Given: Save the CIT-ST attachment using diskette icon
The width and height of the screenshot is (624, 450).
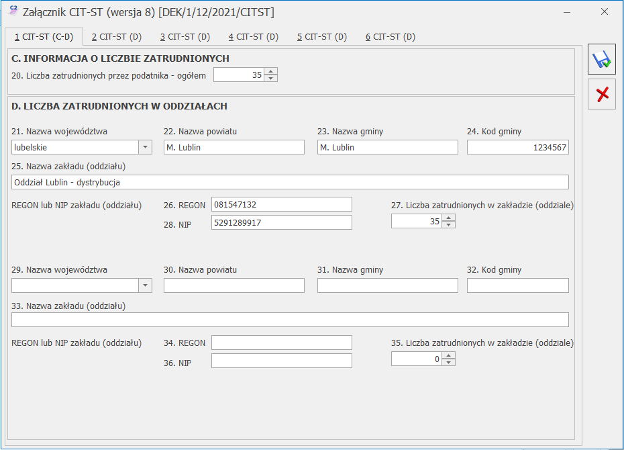Looking at the screenshot, I should coord(602,59).
